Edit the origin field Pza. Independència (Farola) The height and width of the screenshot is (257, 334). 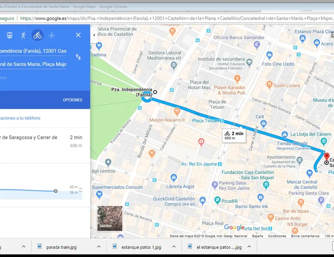pos(33,51)
